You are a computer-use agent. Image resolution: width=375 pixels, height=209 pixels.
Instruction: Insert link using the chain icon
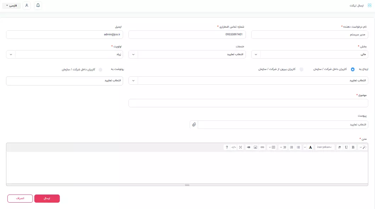262,147
